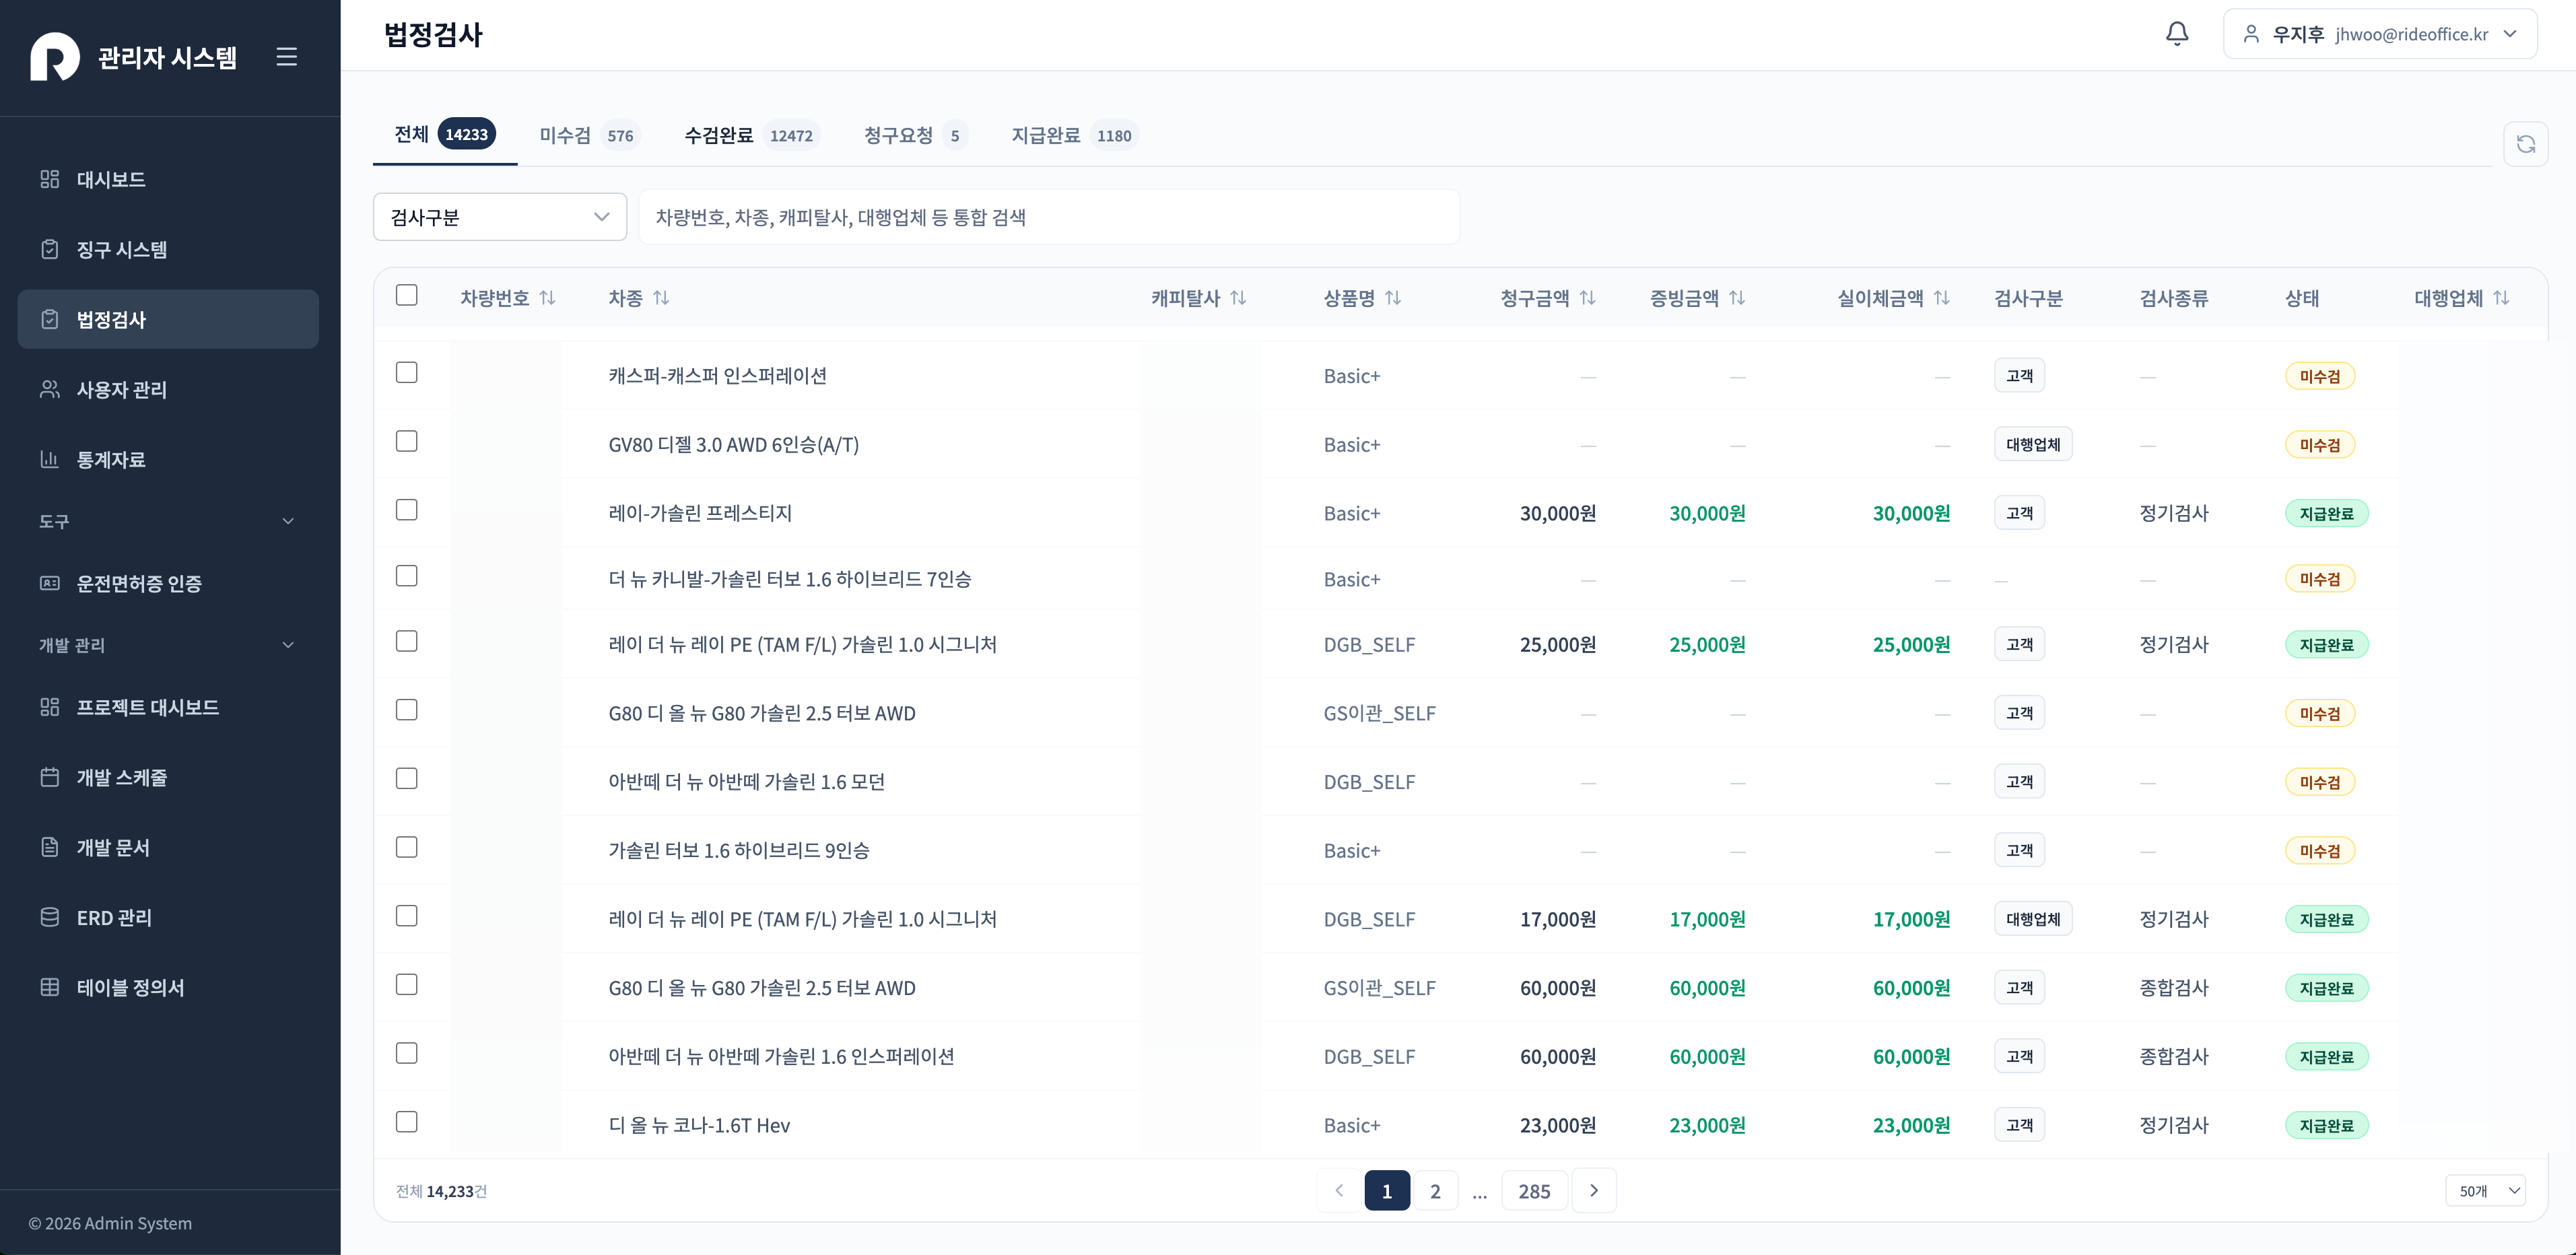Screen dimensions: 2576x1255
Task: Click 대행업체 badge in the GV80 row
Action: click(2033, 445)
